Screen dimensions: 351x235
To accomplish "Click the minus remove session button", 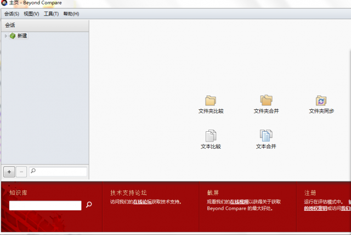I will tap(21, 172).
